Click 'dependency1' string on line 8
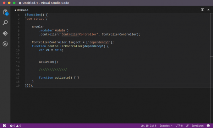Screen dimensions: 213x128 click(x=99, y=42)
